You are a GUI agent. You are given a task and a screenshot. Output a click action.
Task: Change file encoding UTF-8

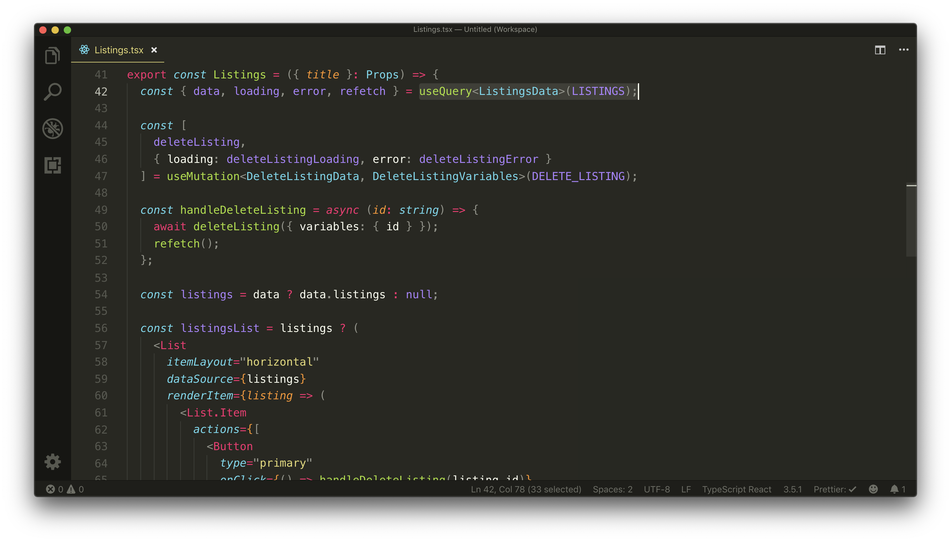pyautogui.click(x=657, y=489)
